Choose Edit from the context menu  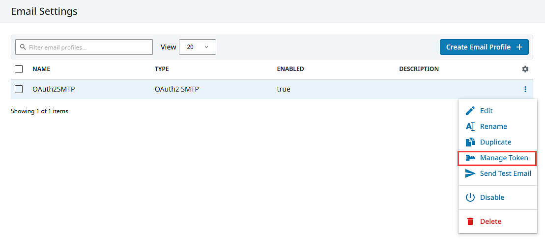point(497,111)
